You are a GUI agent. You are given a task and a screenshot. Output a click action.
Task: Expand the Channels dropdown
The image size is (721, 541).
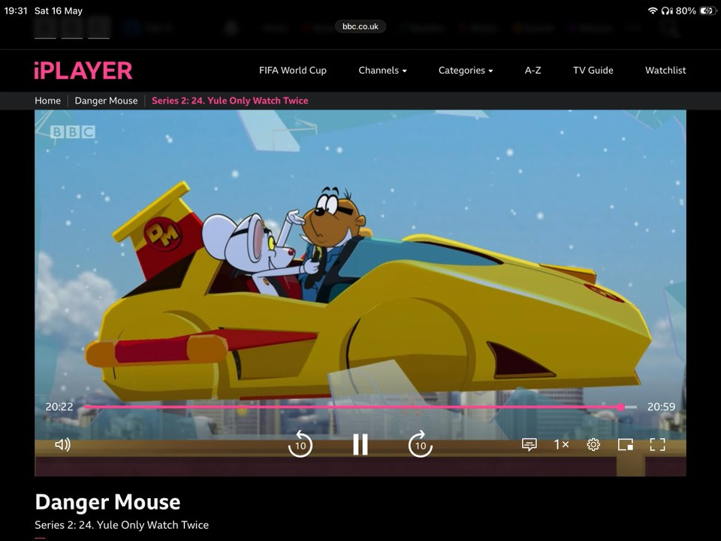[x=382, y=71]
